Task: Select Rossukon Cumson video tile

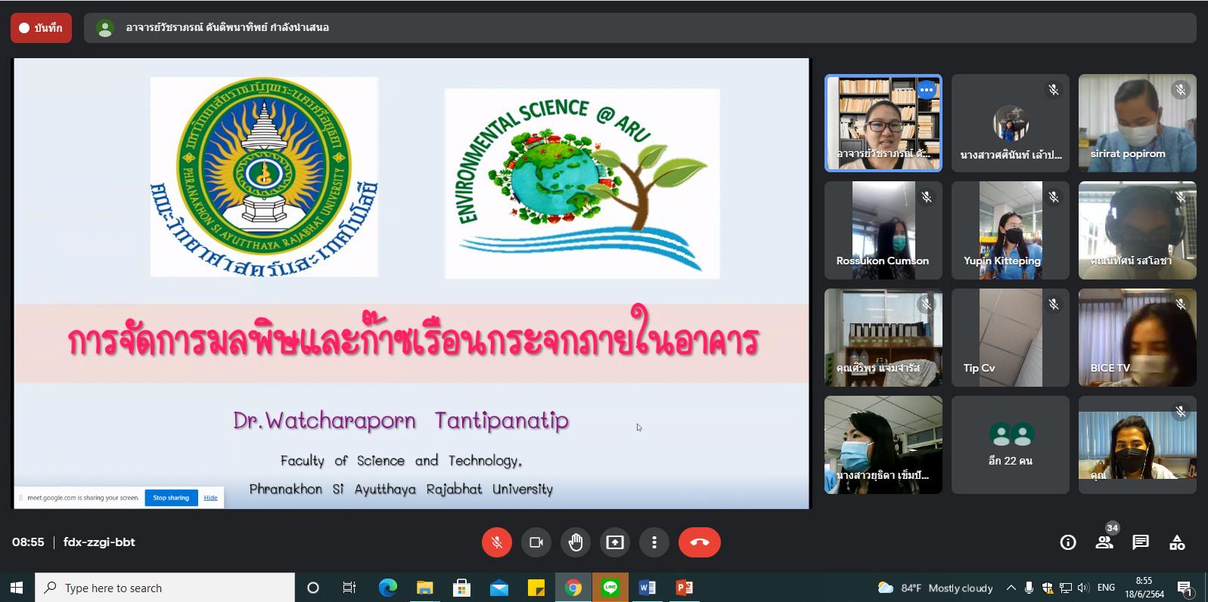Action: [x=883, y=230]
